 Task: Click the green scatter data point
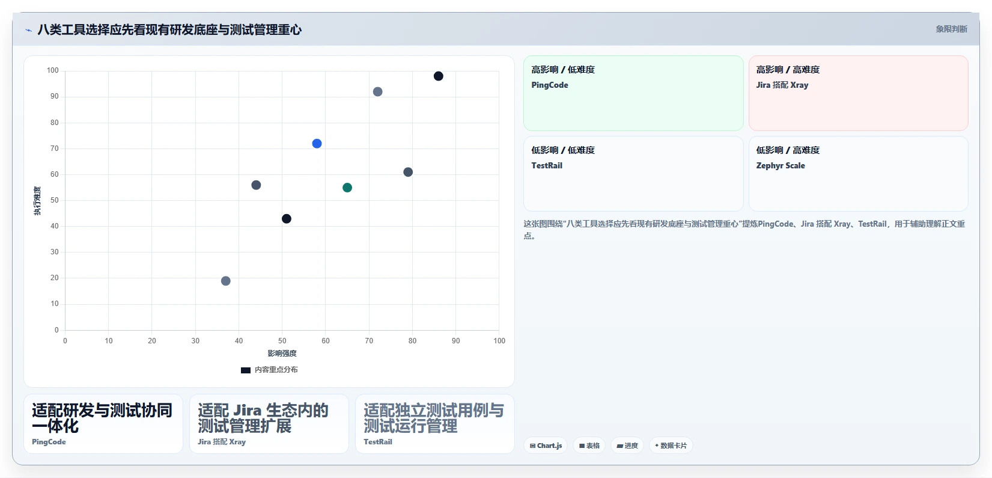pyautogui.click(x=347, y=188)
